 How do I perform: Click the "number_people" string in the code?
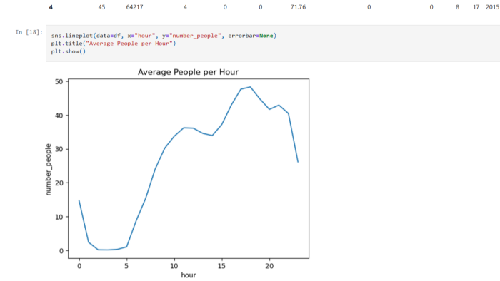click(195, 36)
